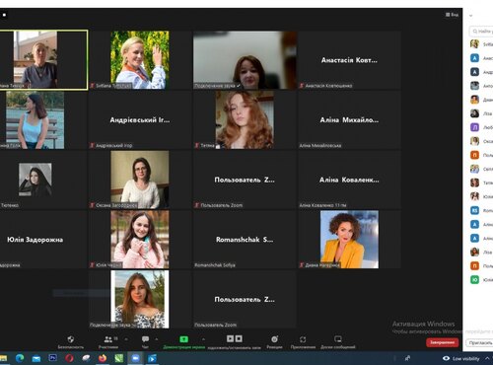Select the Svitlana avatar atop participants list
The height and width of the screenshot is (365, 493).
[x=474, y=44]
